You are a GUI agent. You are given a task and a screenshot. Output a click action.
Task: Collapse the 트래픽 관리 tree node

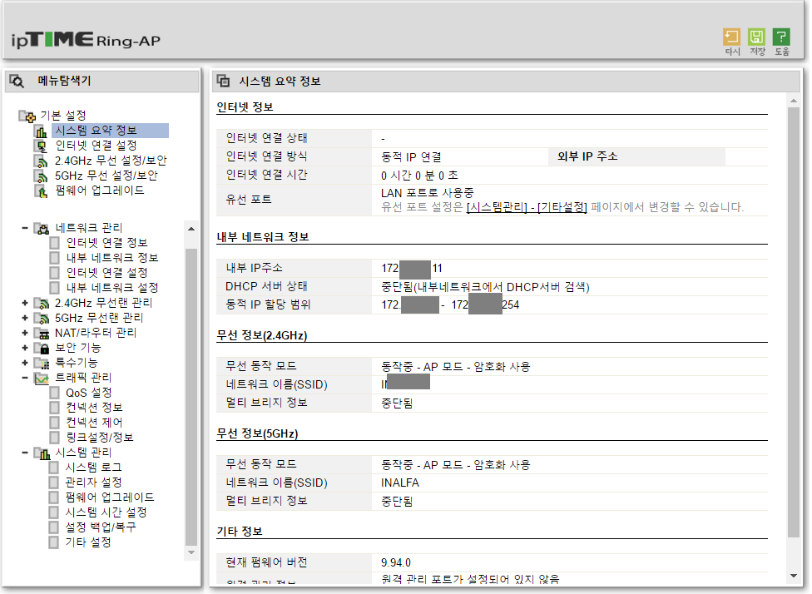click(24, 378)
